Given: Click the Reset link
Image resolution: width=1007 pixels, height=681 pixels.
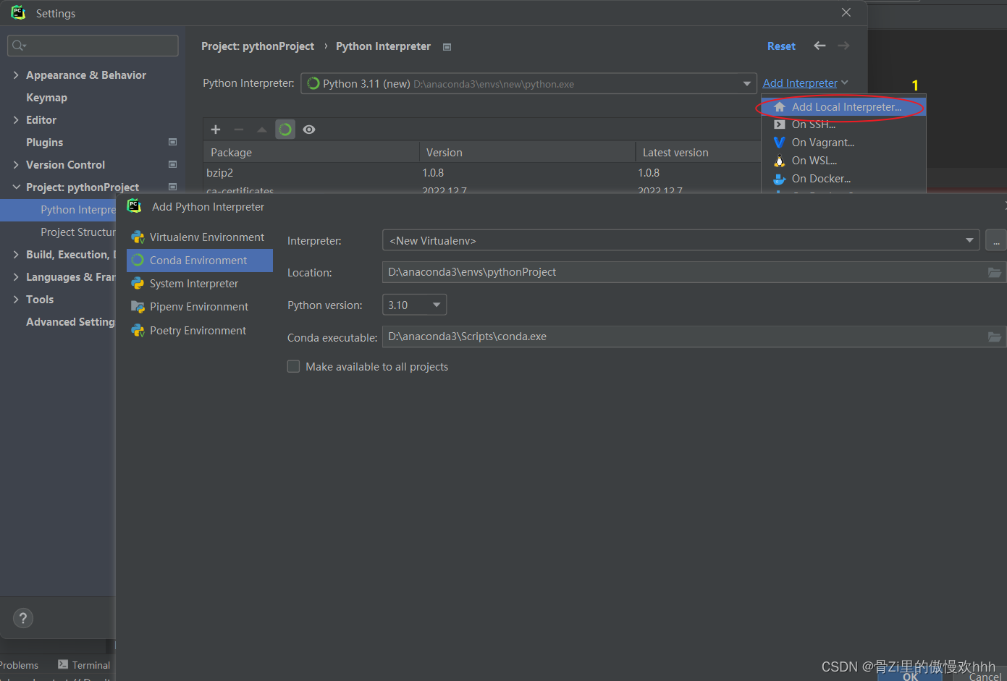Looking at the screenshot, I should pos(781,46).
